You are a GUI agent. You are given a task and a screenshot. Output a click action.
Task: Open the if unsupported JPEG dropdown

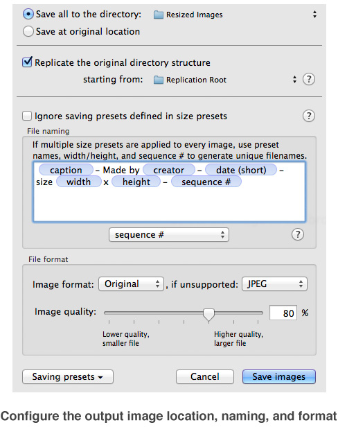274,284
